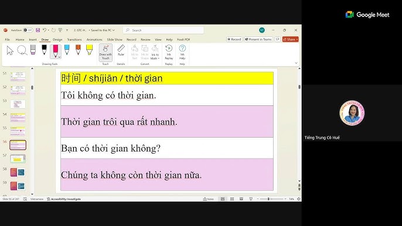The height and width of the screenshot is (226, 402).
Task: Fit slide to current window
Action: coord(299,199)
